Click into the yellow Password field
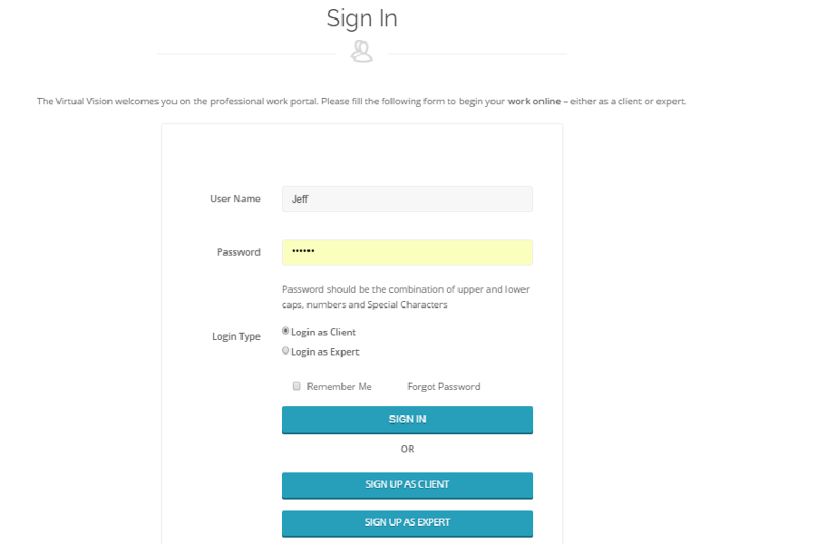 coord(407,252)
